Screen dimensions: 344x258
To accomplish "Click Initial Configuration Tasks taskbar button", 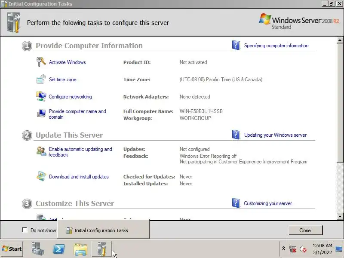I will 102,249.
